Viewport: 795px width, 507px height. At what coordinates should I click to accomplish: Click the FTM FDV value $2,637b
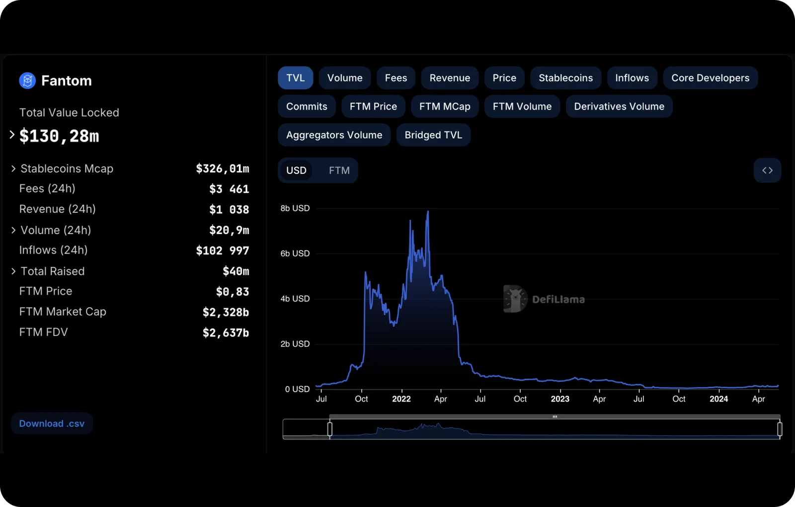click(x=226, y=333)
